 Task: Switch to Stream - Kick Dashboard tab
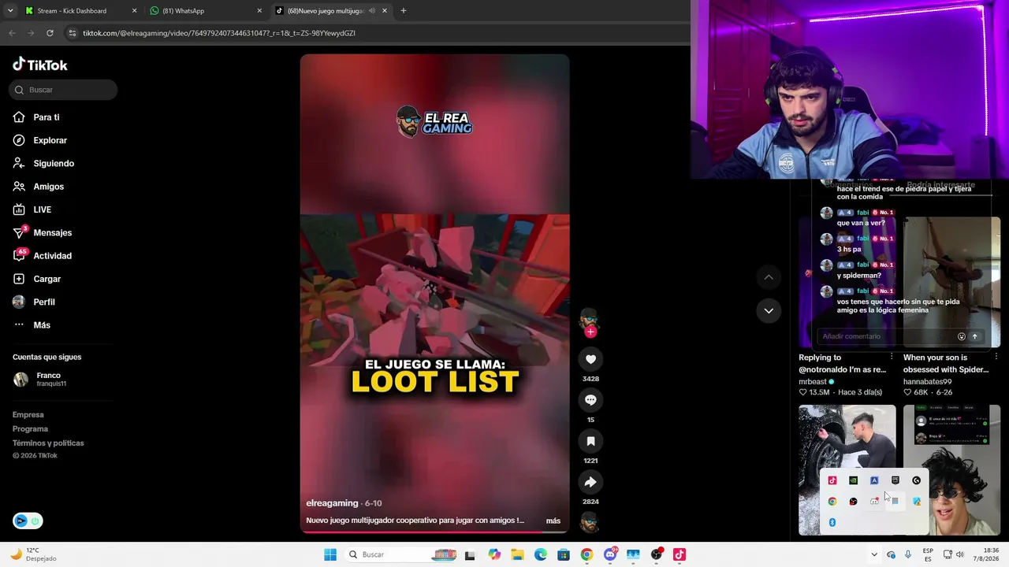click(80, 11)
